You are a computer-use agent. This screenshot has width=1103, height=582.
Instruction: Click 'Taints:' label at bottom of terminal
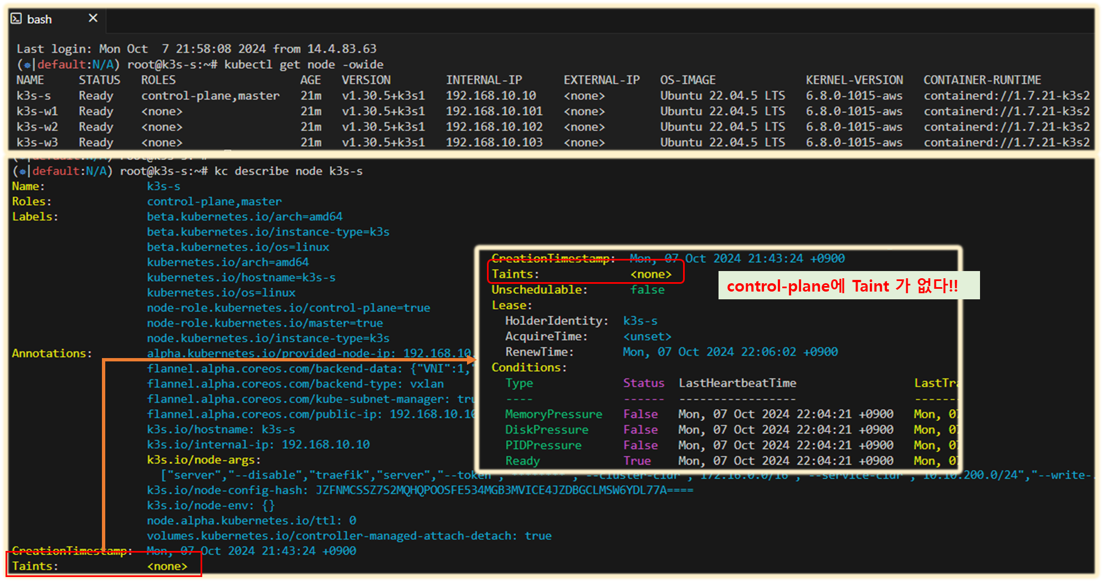(x=35, y=566)
